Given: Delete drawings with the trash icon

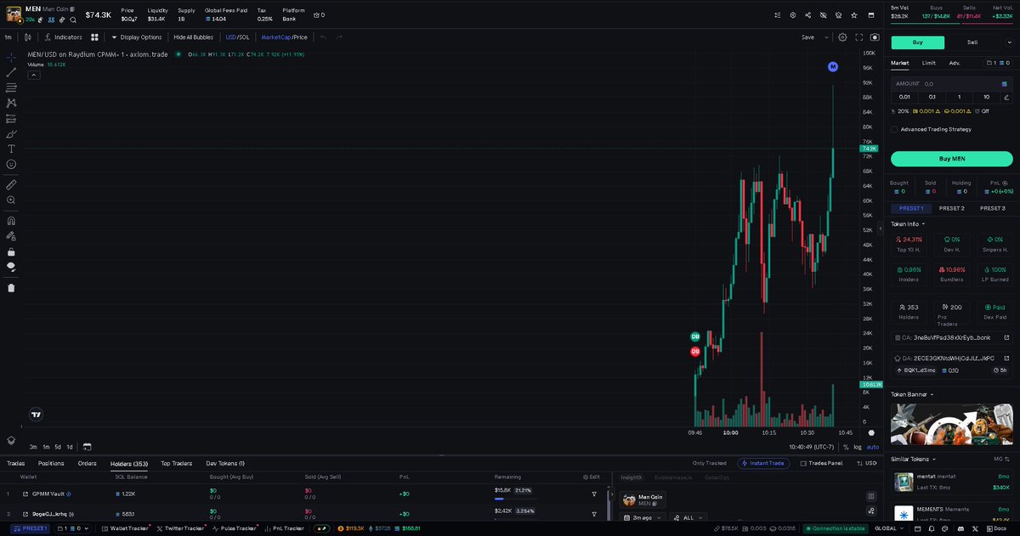Looking at the screenshot, I should point(11,287).
